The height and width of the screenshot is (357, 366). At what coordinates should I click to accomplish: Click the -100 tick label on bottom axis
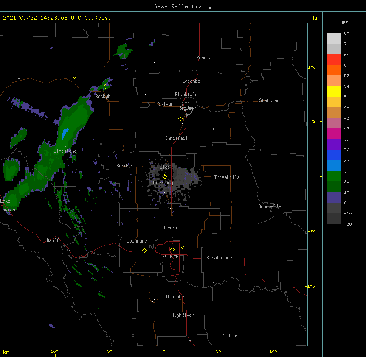pyautogui.click(x=53, y=351)
